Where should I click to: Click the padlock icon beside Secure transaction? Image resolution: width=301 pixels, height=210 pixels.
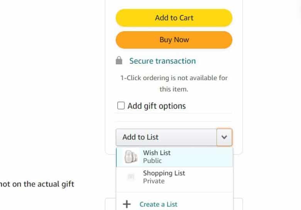tap(119, 60)
